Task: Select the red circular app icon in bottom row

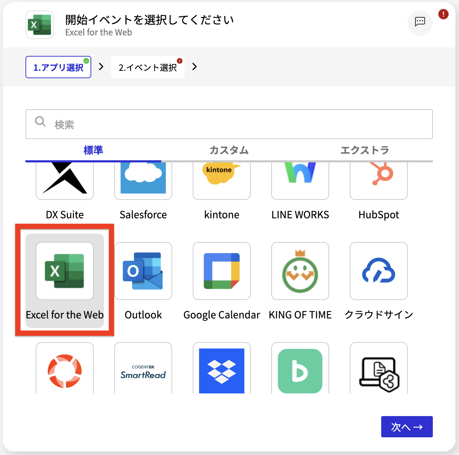Action: (65, 368)
